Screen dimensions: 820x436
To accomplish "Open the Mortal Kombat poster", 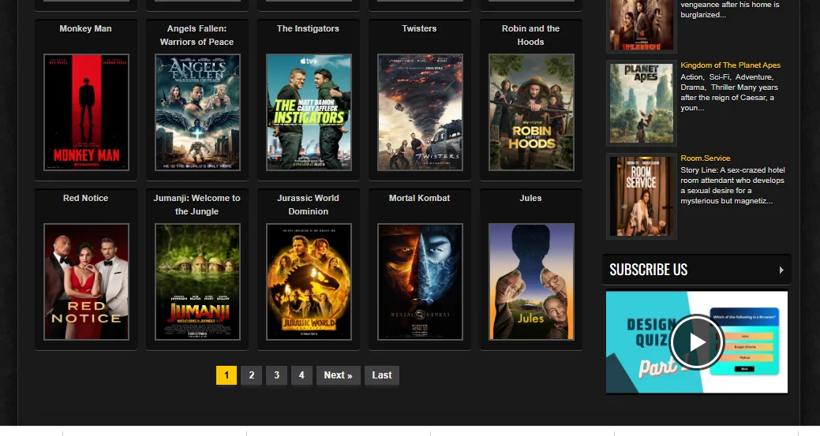I will pos(420,282).
